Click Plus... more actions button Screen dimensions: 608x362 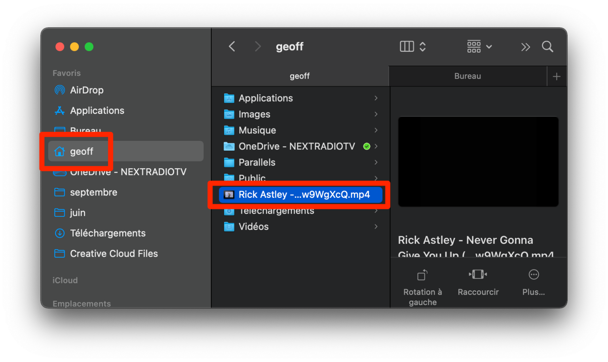534,283
